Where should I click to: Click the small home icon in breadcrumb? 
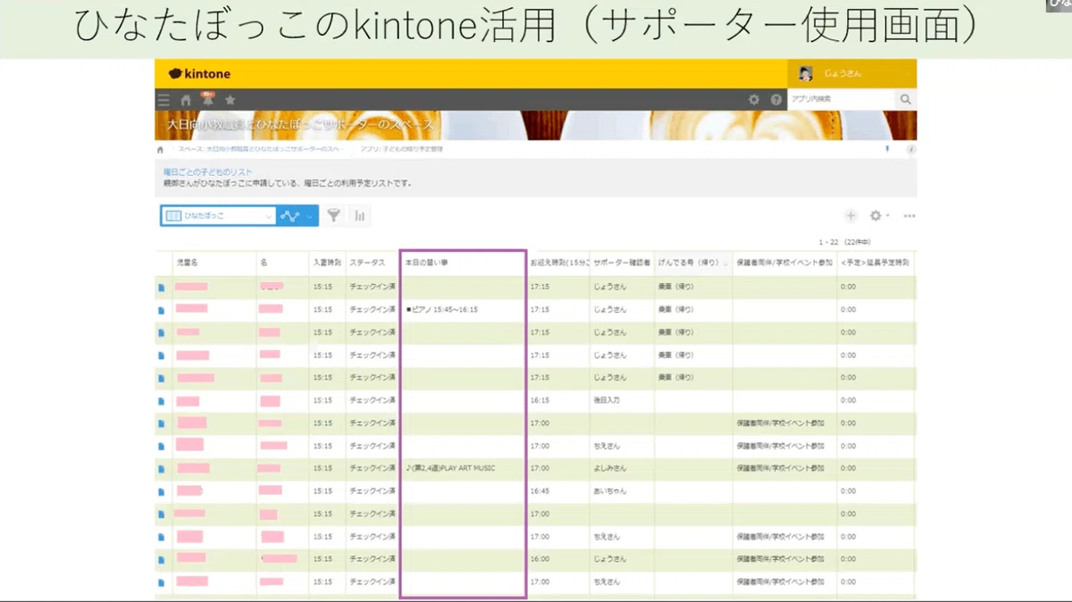pyautogui.click(x=161, y=149)
